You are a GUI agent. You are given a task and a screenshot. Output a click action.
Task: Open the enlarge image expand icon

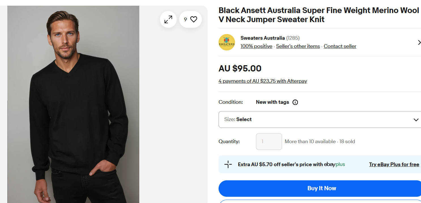tap(168, 20)
